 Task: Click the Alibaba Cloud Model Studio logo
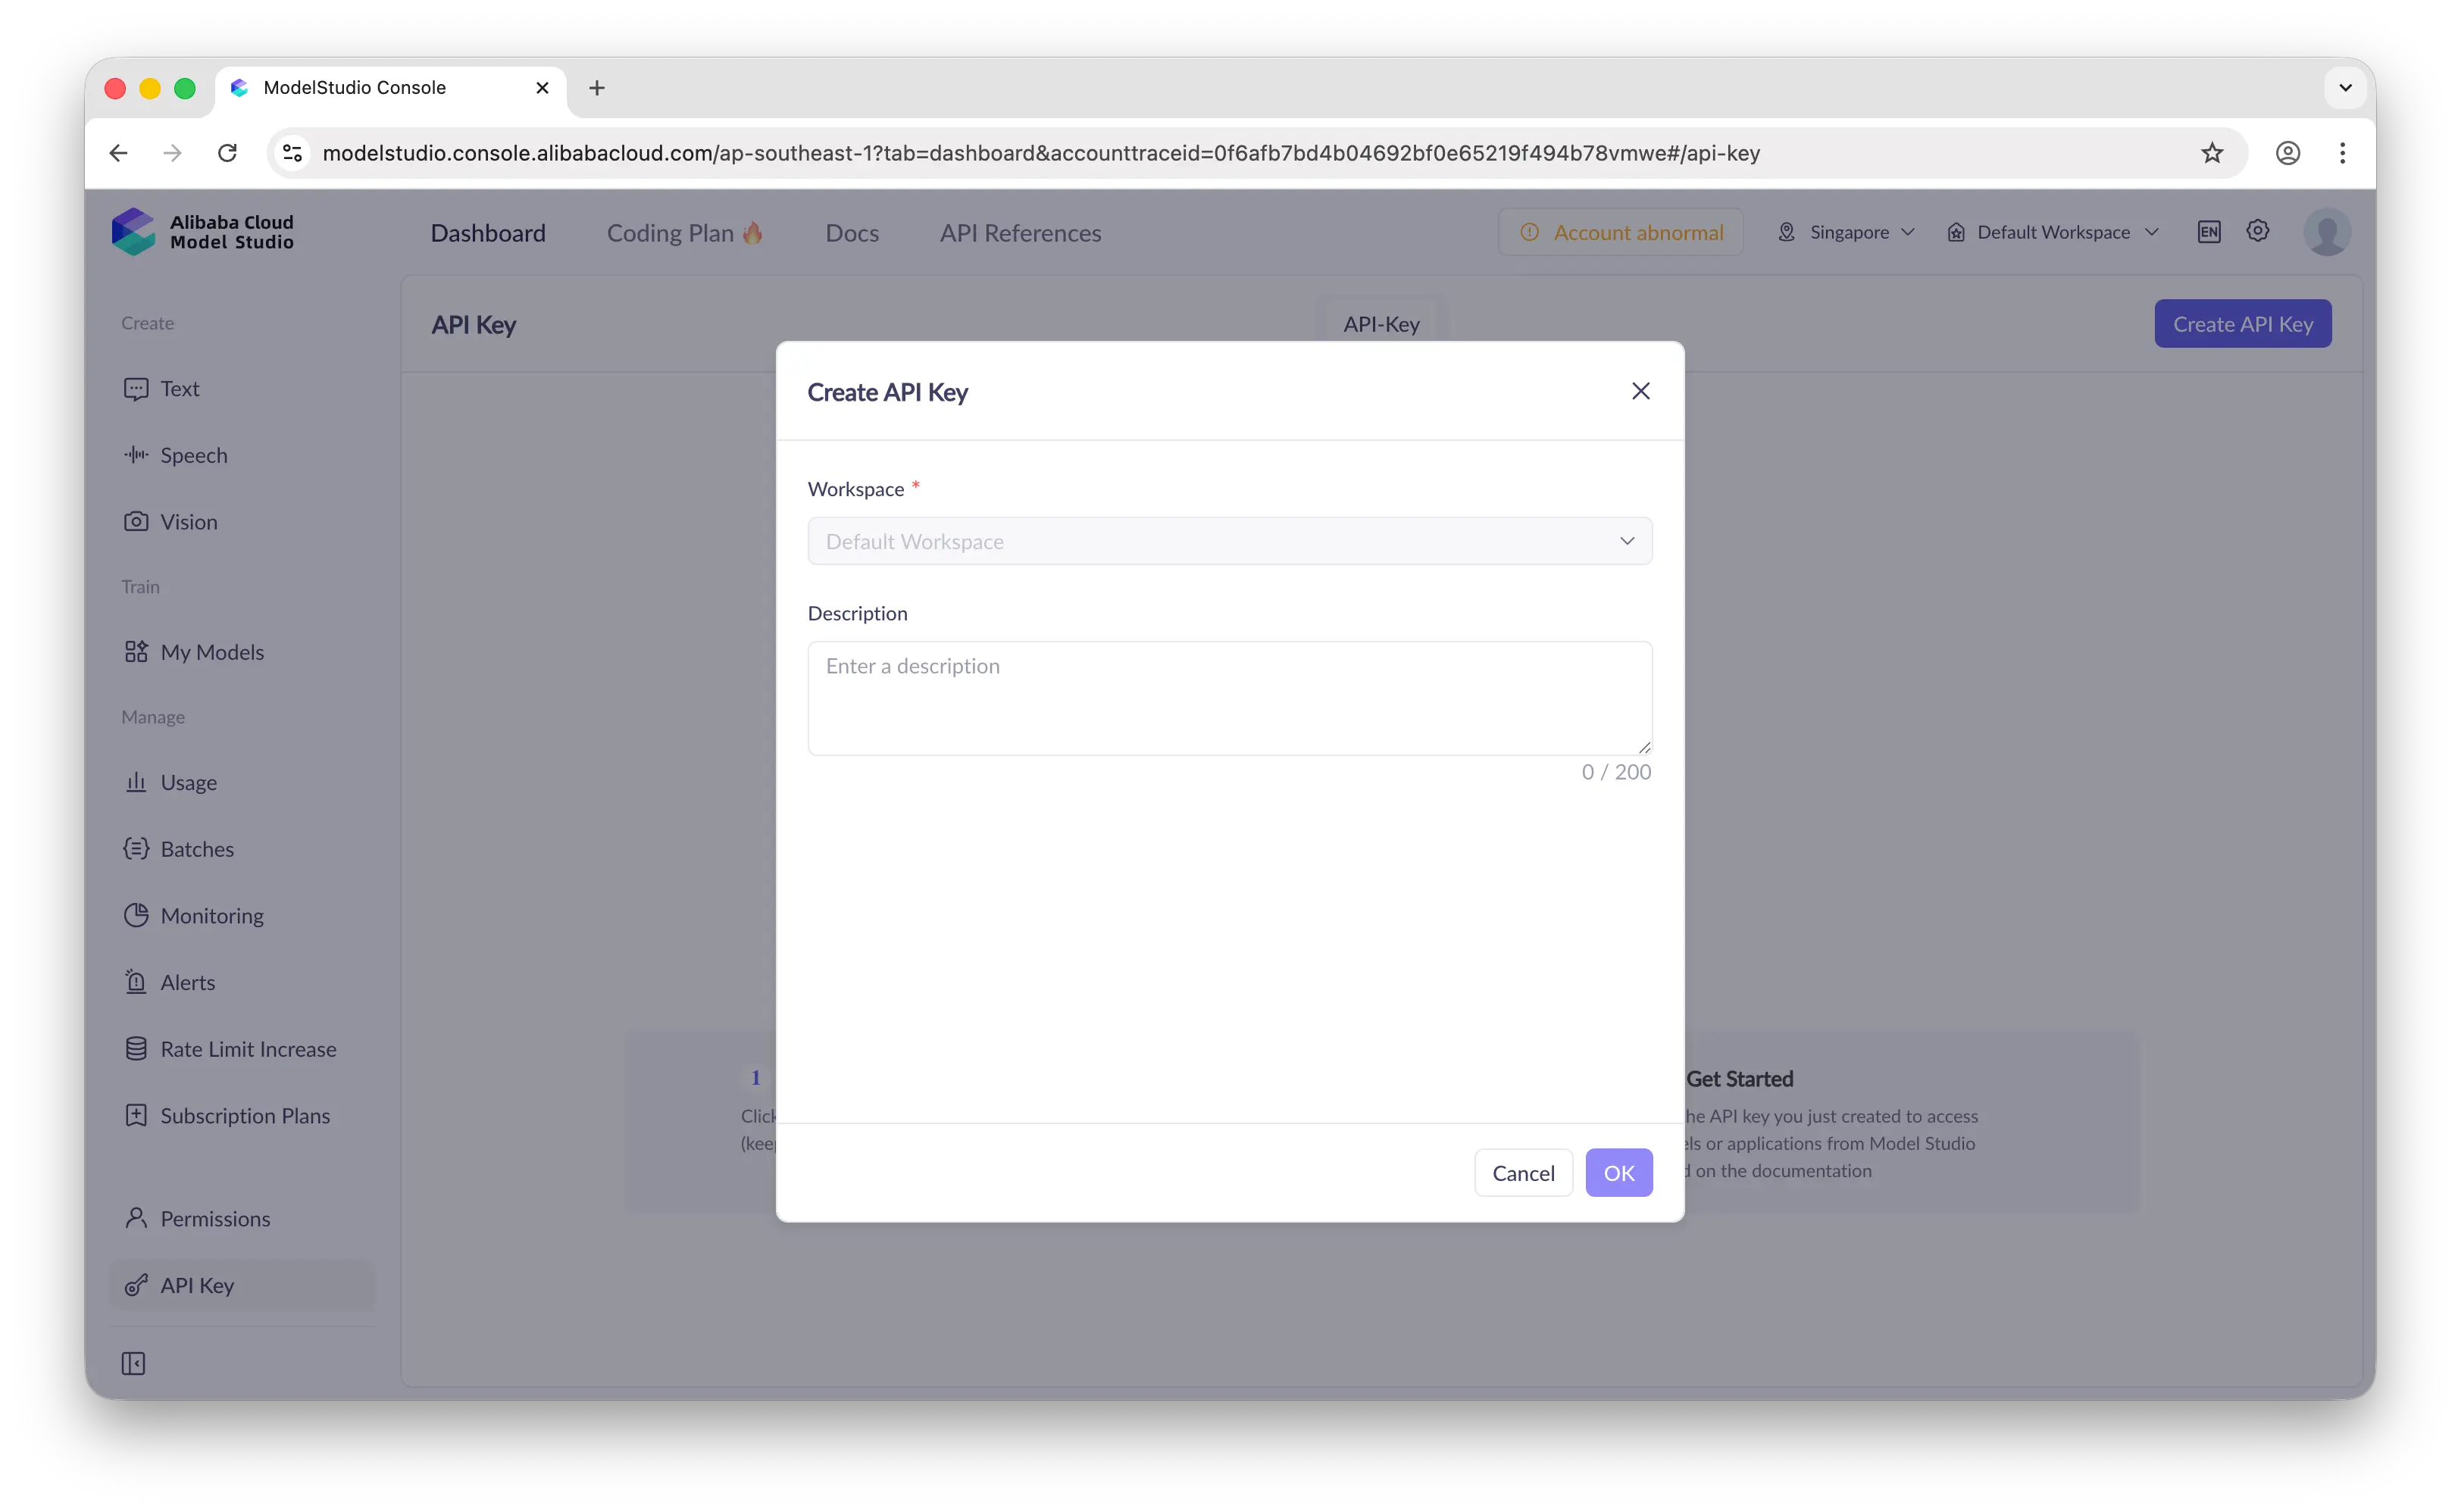point(204,231)
